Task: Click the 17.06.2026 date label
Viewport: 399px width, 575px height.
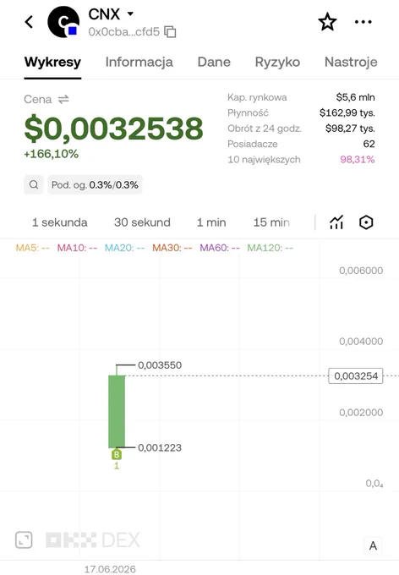Action: pos(110,569)
